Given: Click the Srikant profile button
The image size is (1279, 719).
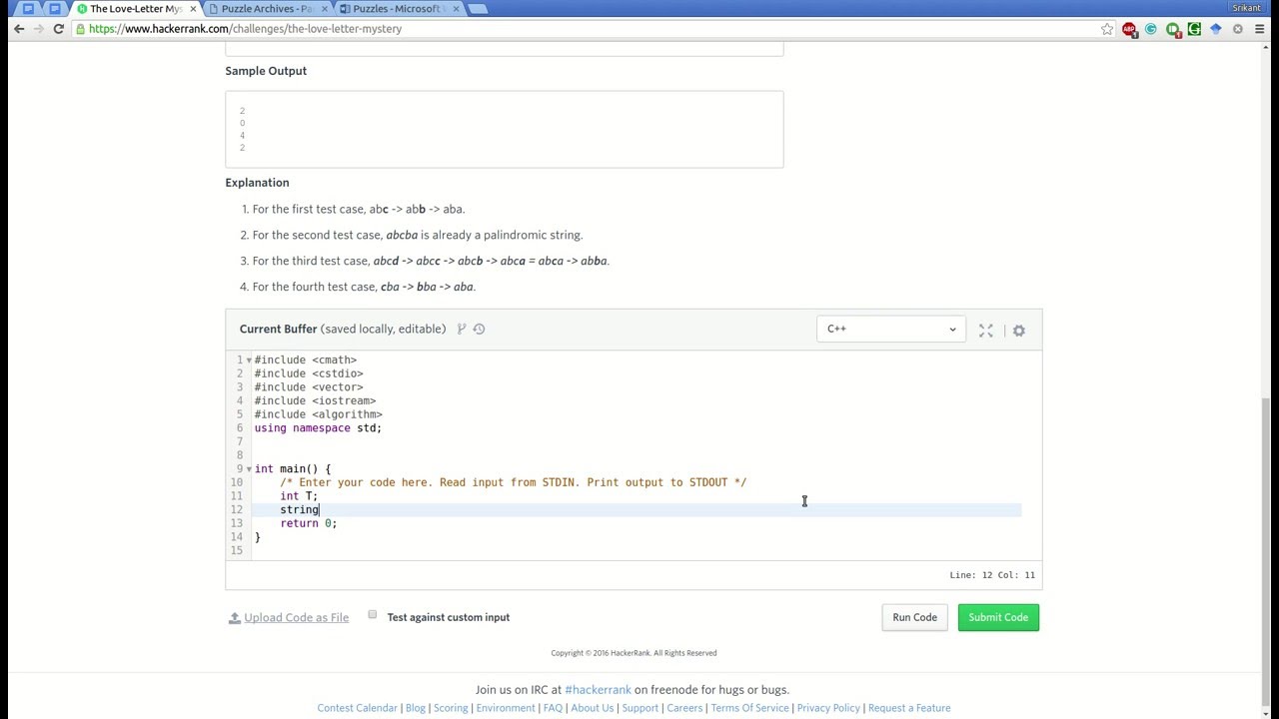Looking at the screenshot, I should point(1246,8).
